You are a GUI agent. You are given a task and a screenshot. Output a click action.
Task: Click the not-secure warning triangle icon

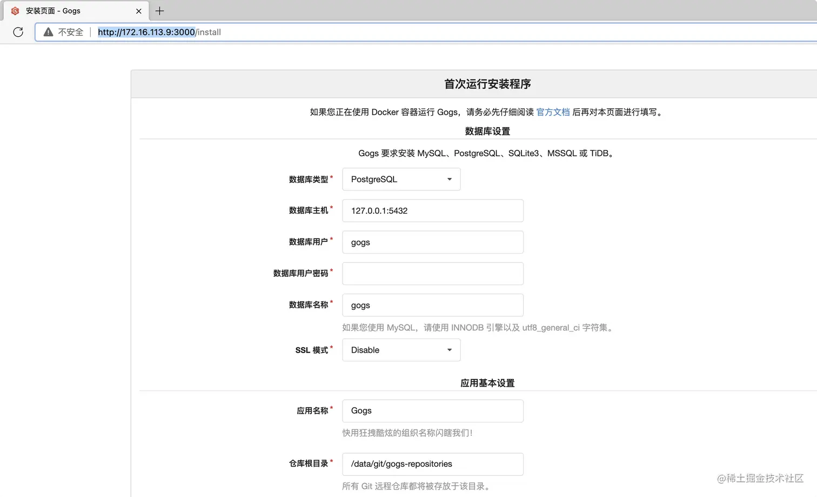tap(48, 32)
